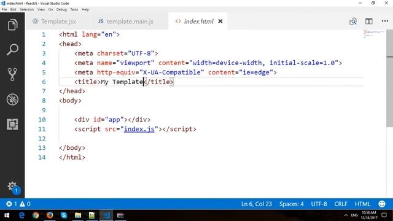Click the Open Preview editor icon
This screenshot has width=393, height=221.
point(353,21)
